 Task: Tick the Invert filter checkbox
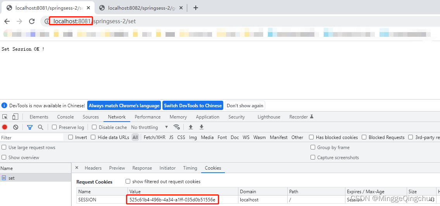coord(71,137)
